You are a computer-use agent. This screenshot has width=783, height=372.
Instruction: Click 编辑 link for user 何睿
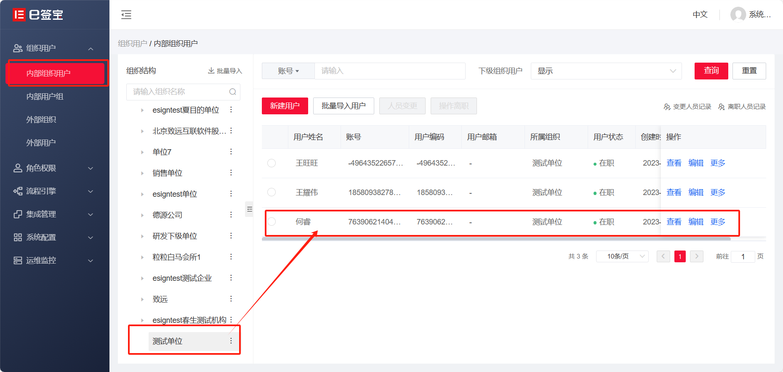696,222
